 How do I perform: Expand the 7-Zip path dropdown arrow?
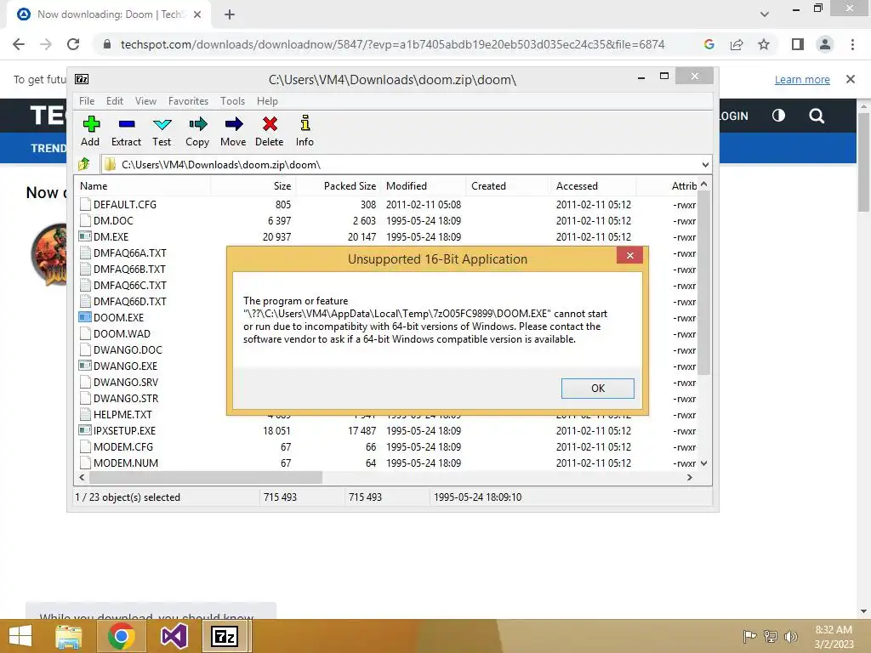705,164
